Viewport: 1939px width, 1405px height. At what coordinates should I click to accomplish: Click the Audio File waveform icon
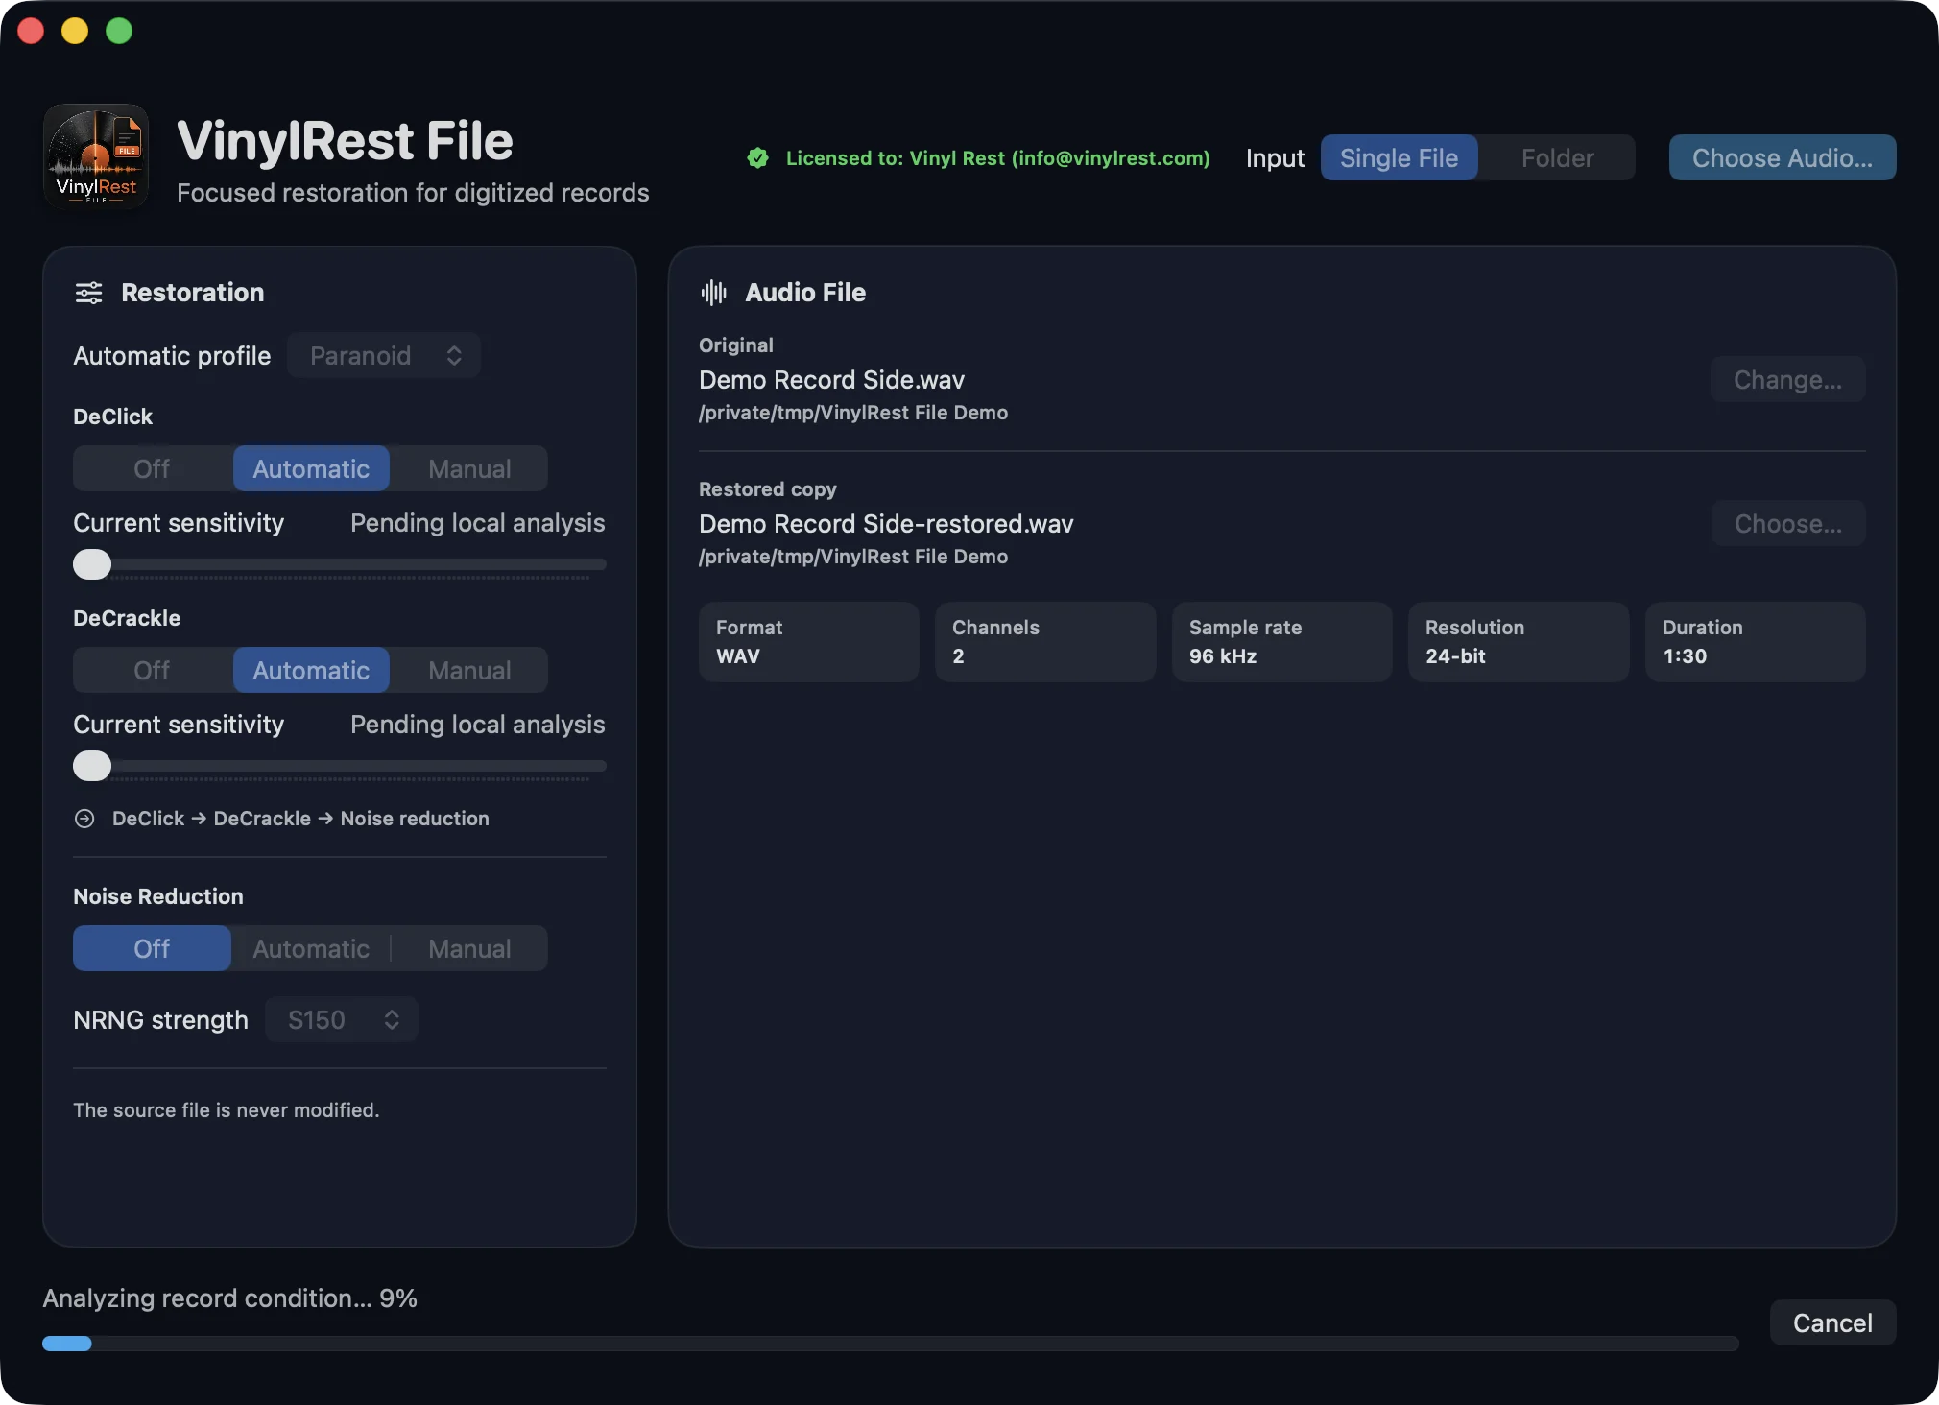point(713,293)
